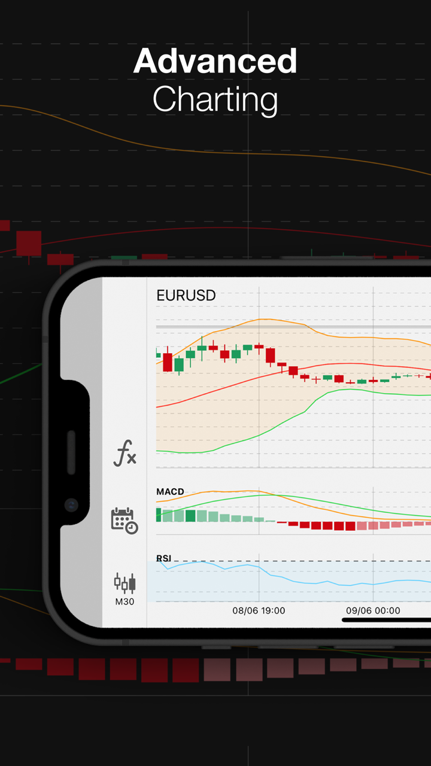Tap the EURUSD symbol title
The height and width of the screenshot is (766, 431).
[186, 296]
